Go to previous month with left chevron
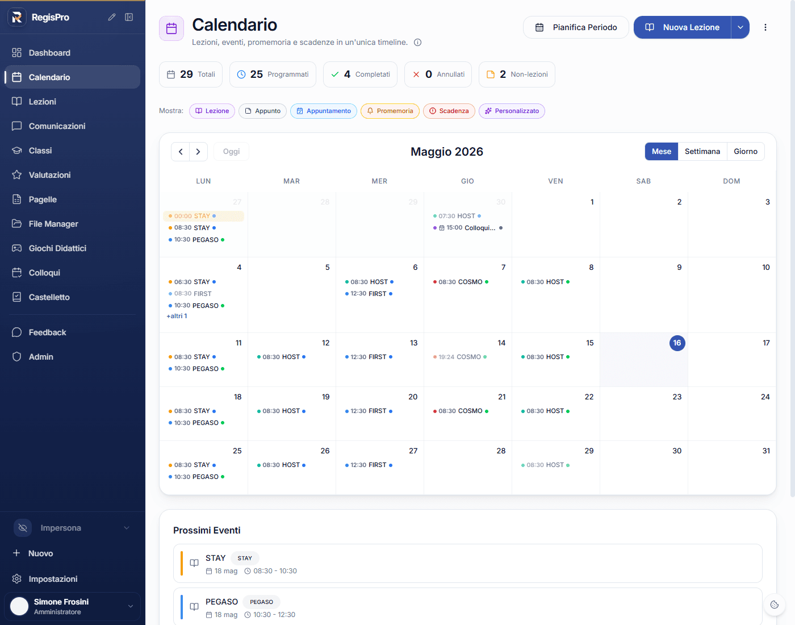 181,152
